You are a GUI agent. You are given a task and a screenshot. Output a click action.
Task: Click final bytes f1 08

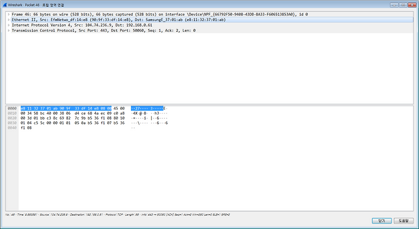(x=26, y=128)
